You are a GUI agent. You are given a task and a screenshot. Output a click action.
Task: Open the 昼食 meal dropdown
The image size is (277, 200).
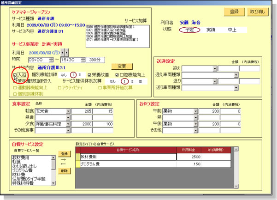[x=68, y=118]
